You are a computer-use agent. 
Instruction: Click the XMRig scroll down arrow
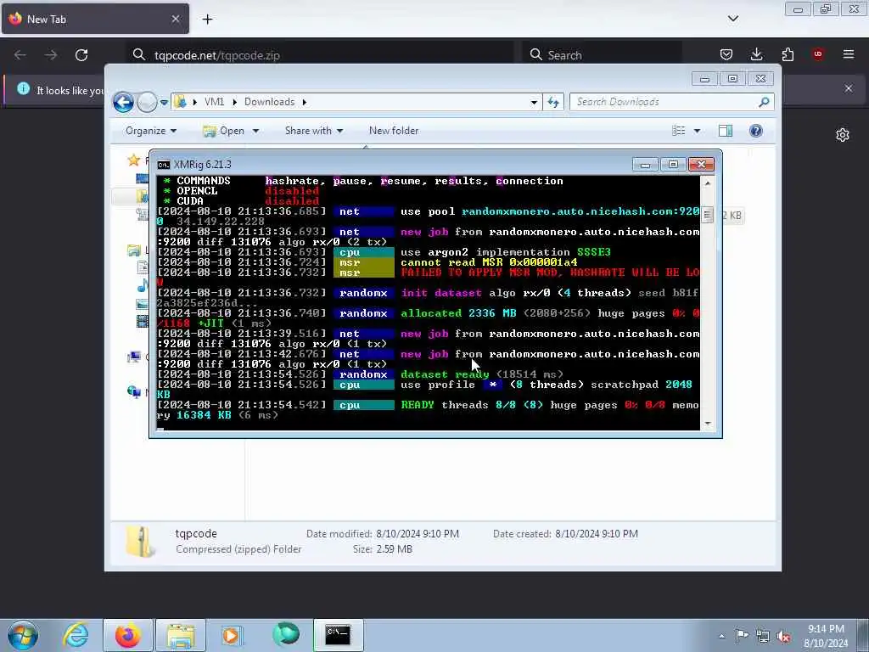point(707,424)
